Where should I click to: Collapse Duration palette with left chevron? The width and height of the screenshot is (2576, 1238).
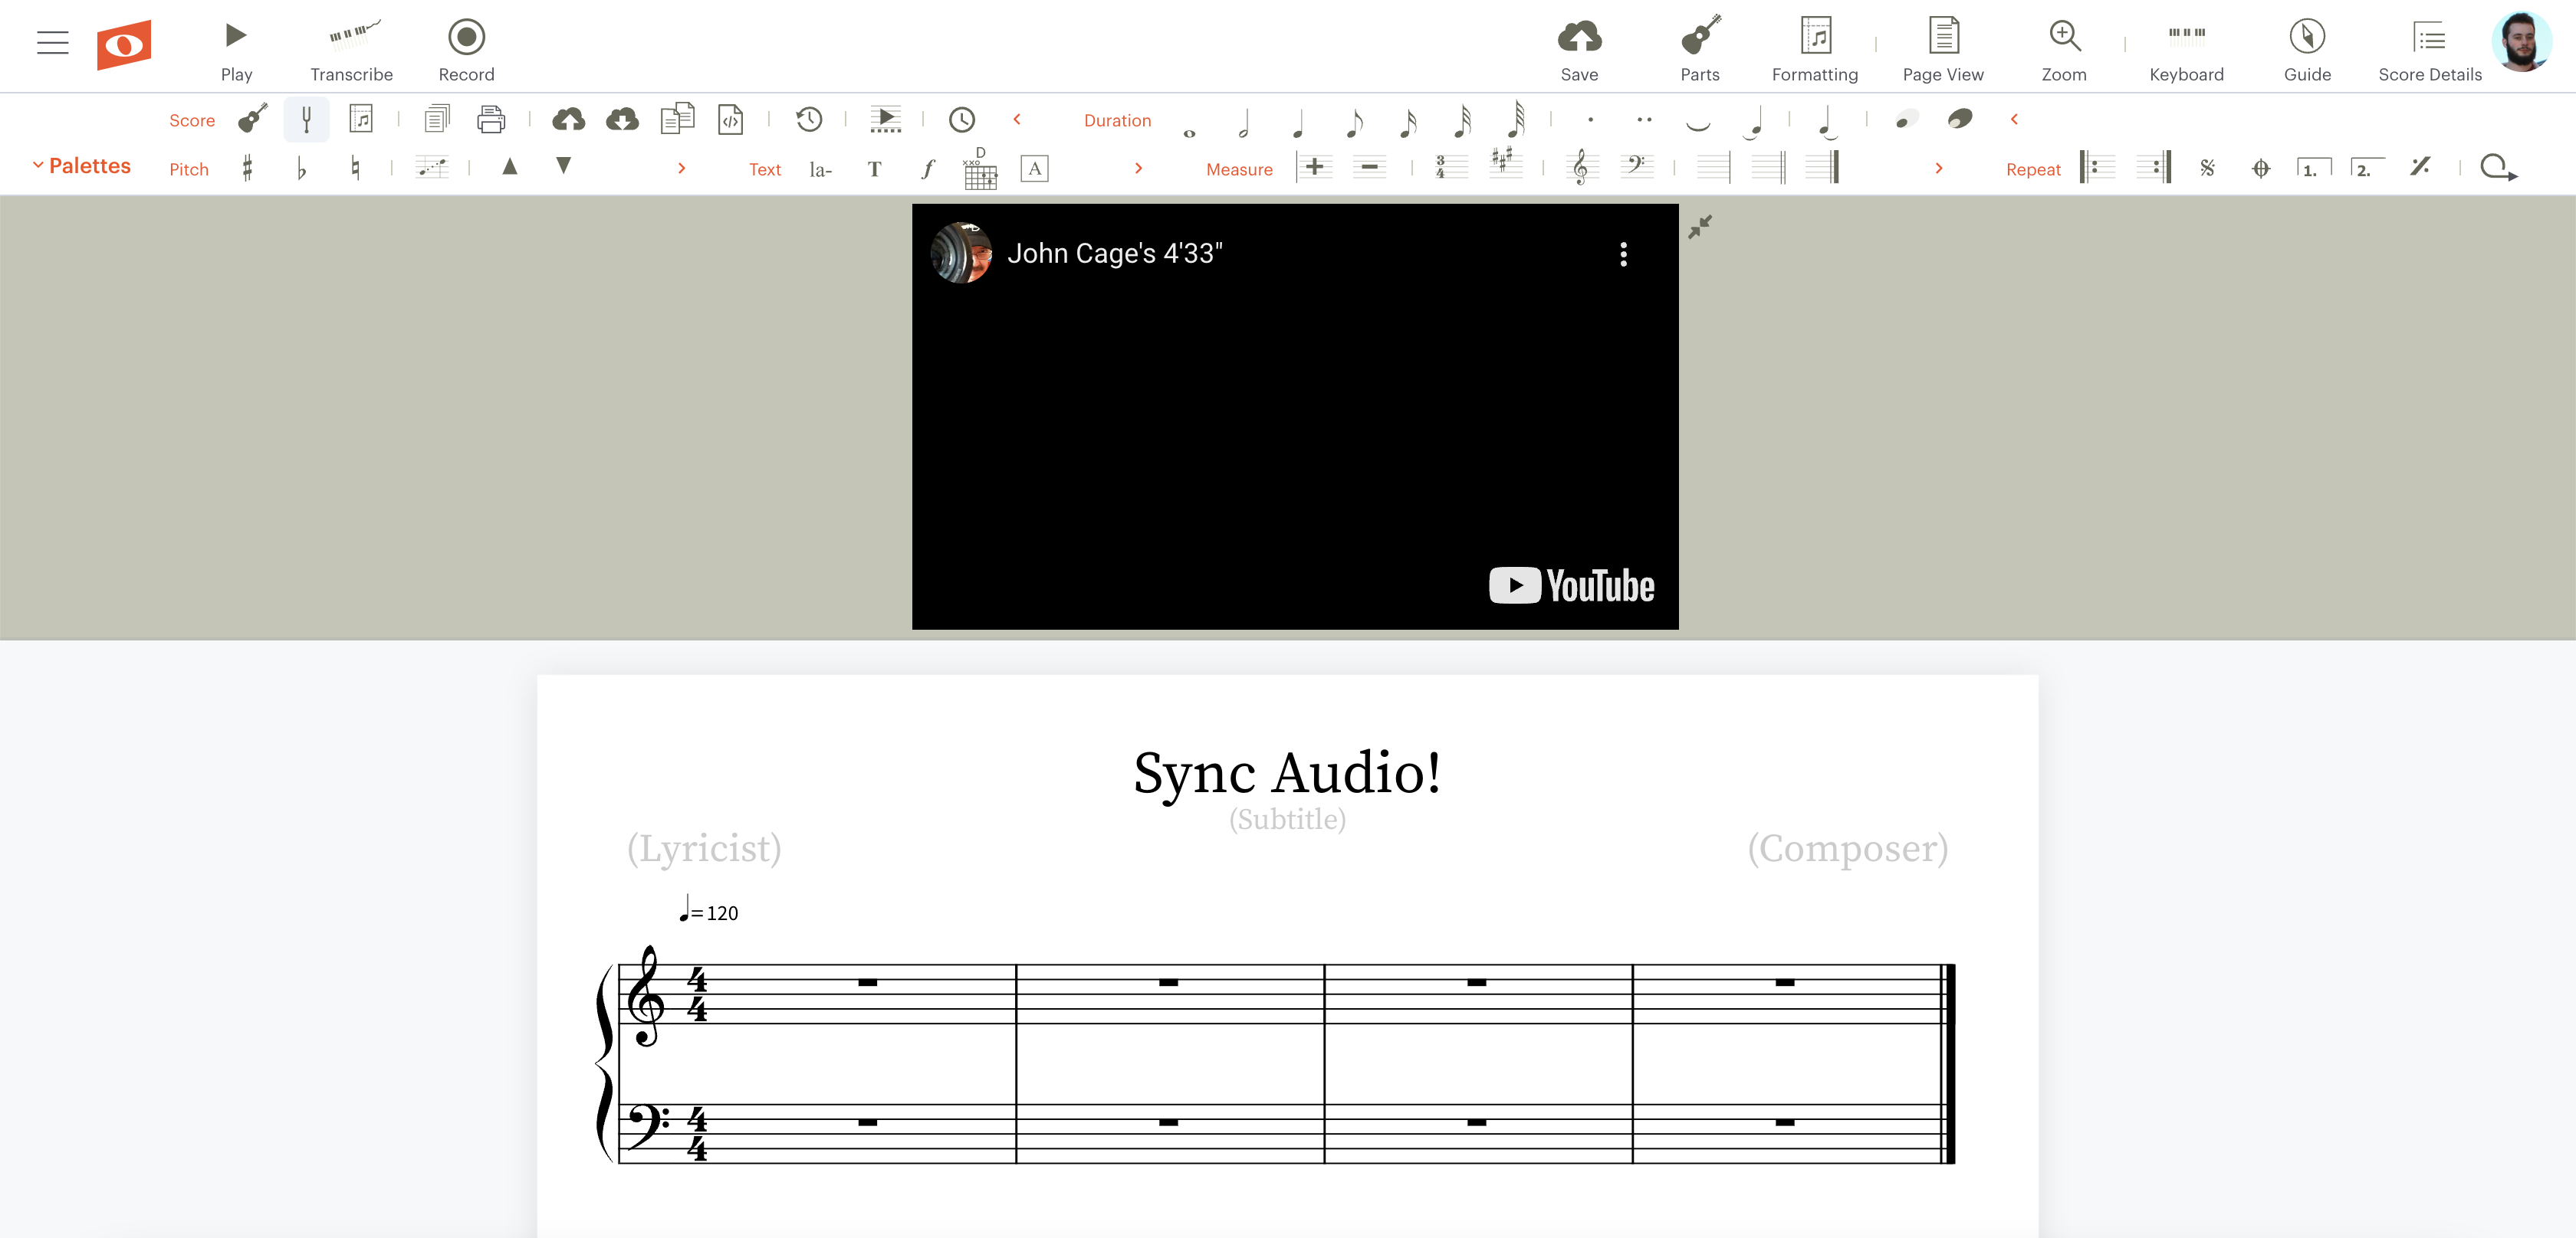pos(2014,119)
